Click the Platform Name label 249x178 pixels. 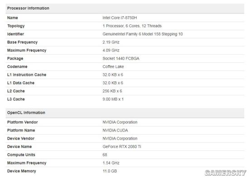pyautogui.click(x=21, y=131)
